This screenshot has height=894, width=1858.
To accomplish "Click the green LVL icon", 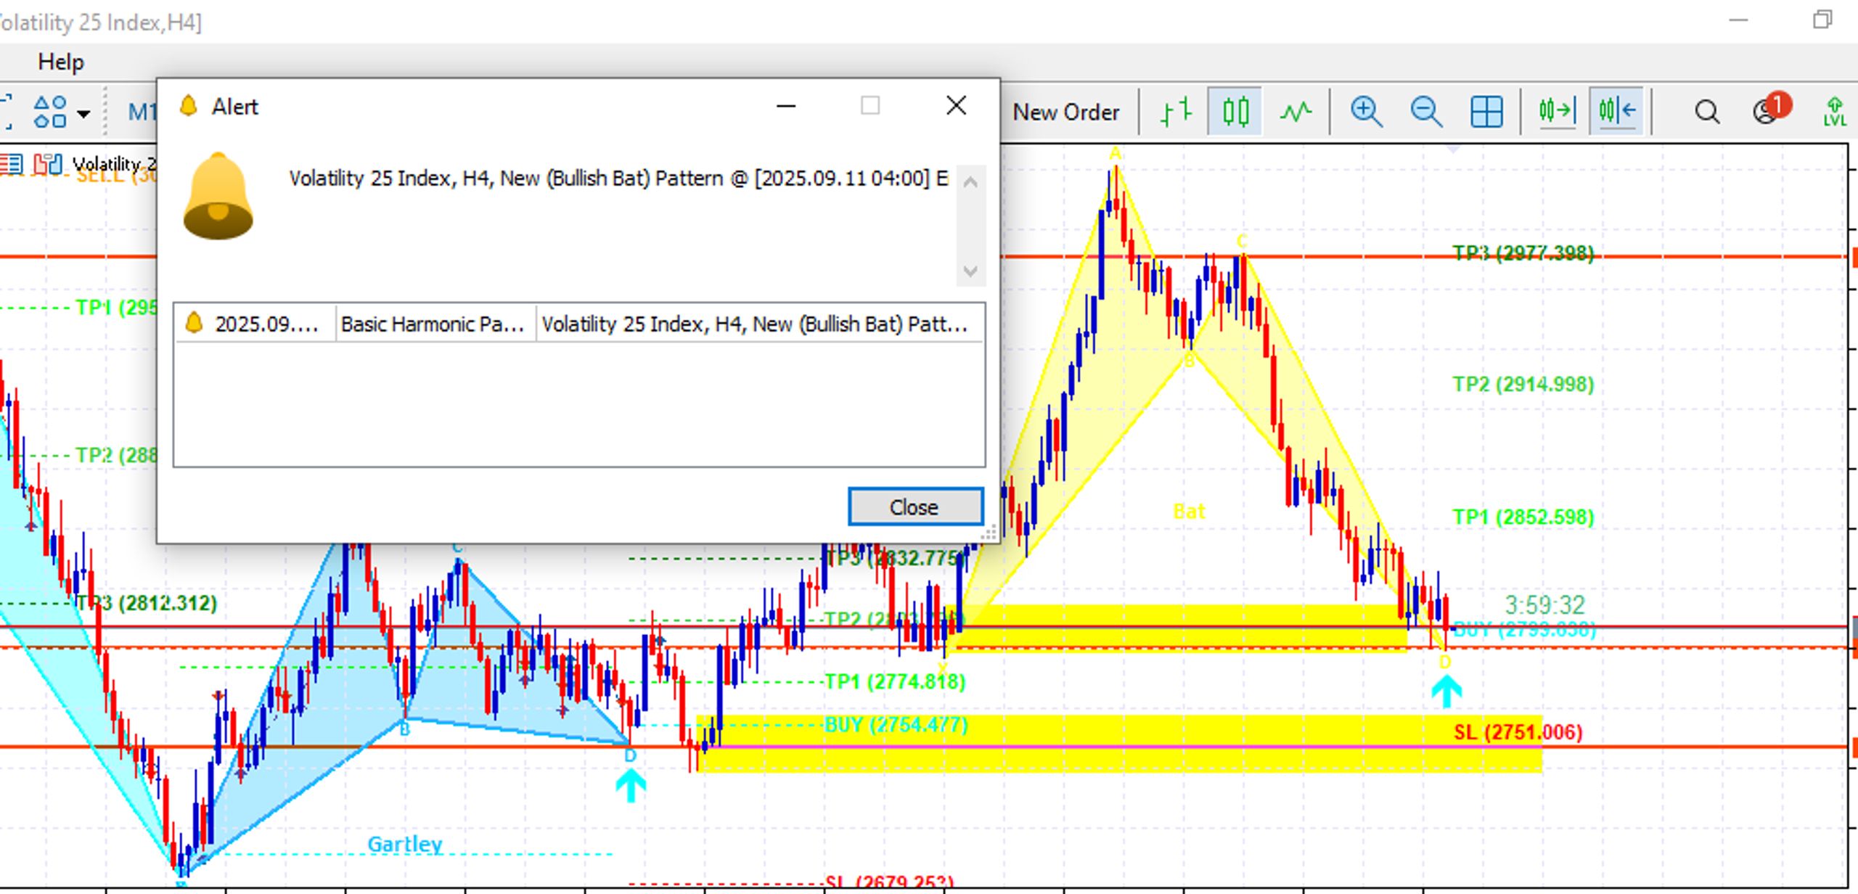I will 1835,112.
